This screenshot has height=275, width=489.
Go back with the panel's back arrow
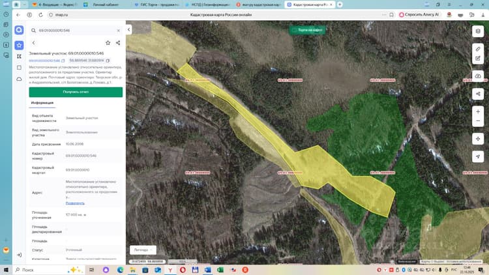coord(34,43)
